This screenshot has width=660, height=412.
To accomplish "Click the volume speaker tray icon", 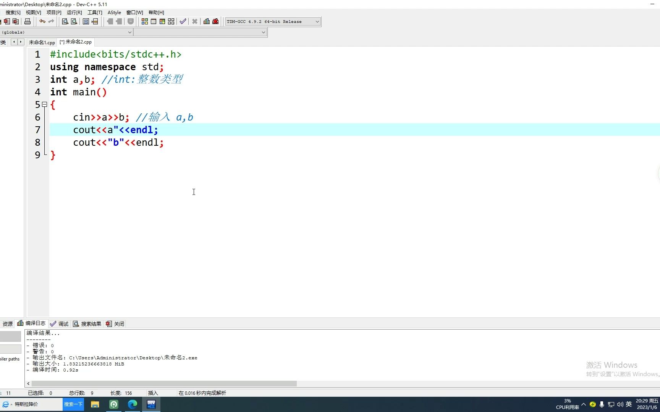I will 620,404.
